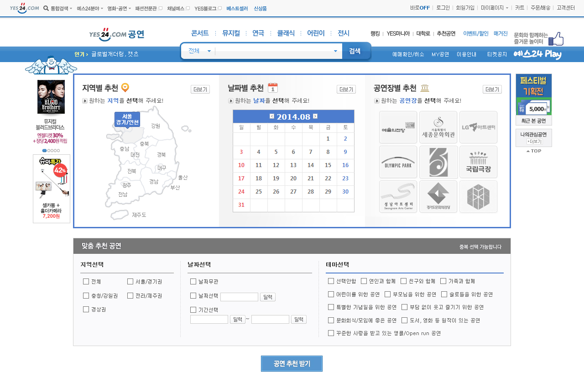Open the YES24.COM 공연 logo
The height and width of the screenshot is (373, 584).
[117, 34]
